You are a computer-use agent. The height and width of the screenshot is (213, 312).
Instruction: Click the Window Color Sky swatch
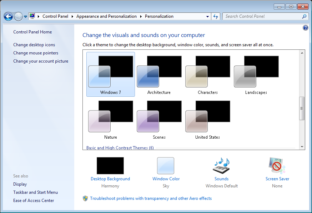pos(166,166)
